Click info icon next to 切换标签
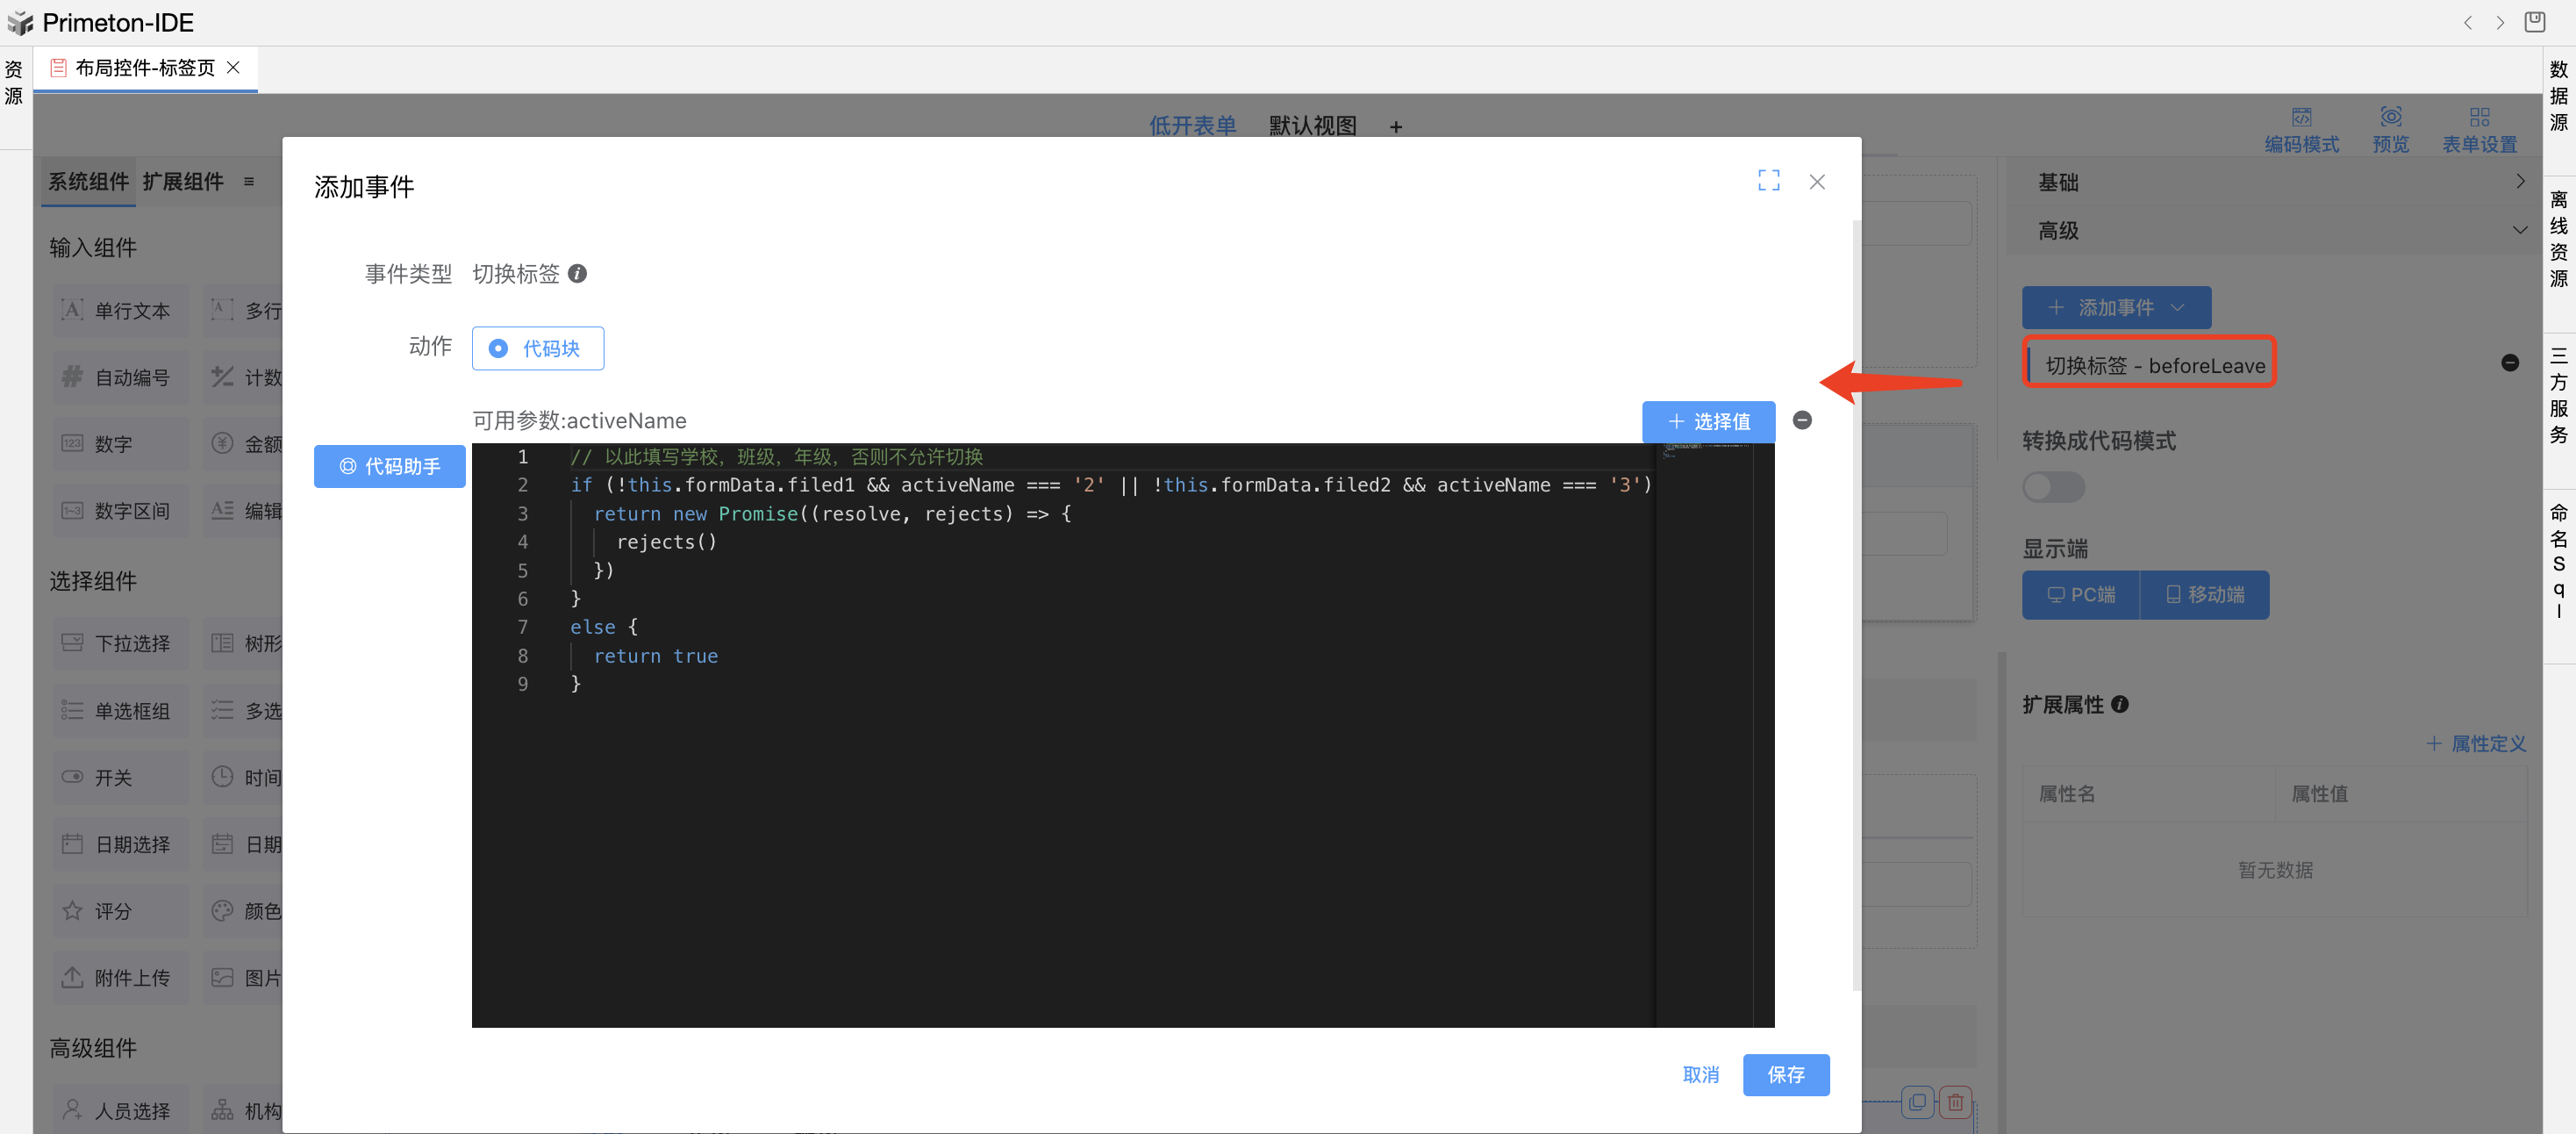Image resolution: width=2576 pixels, height=1134 pixels. [577, 273]
